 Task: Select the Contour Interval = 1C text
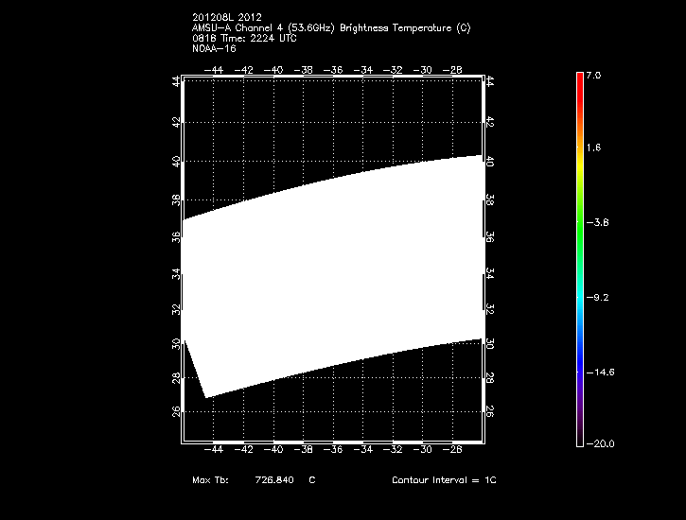[444, 480]
